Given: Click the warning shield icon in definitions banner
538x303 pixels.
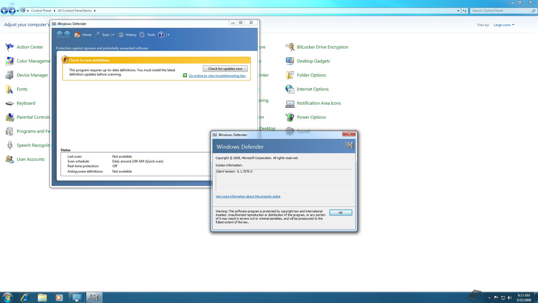Looking at the screenshot, I should pyautogui.click(x=65, y=59).
